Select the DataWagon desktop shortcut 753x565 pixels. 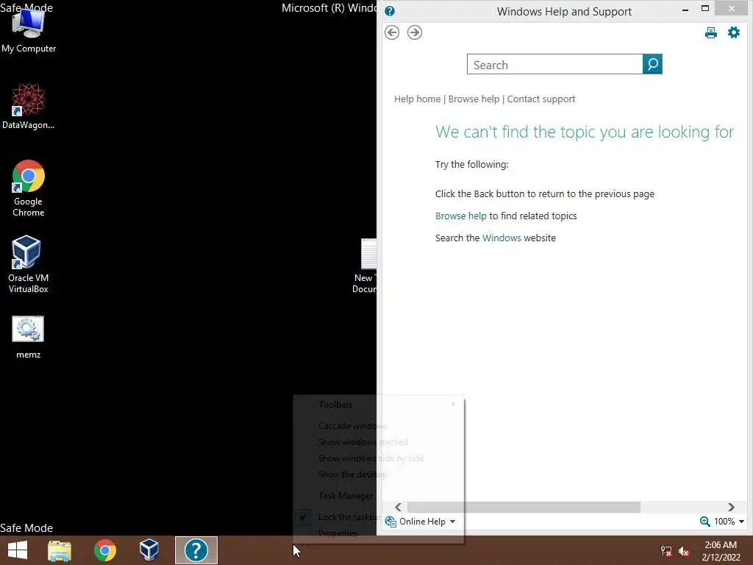point(29,106)
